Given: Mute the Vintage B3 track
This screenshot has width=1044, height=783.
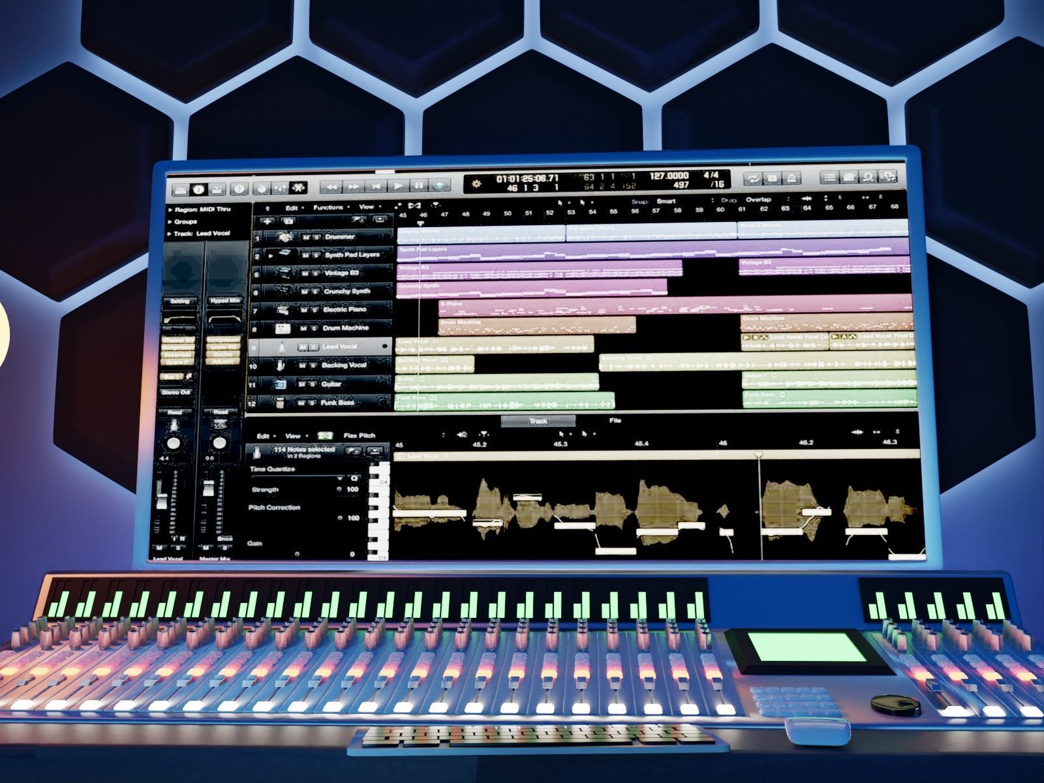Looking at the screenshot, I should (x=305, y=274).
